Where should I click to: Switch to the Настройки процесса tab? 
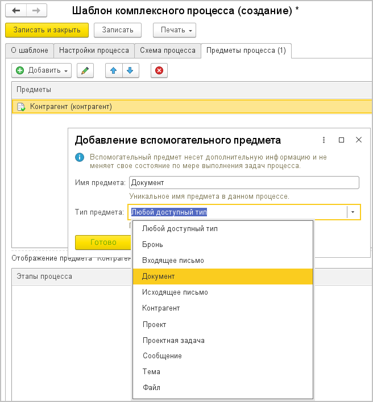click(x=94, y=51)
